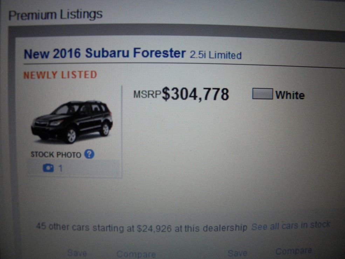Click the first Save link under the listing
Image resolution: width=345 pixels, height=259 pixels.
tap(77, 253)
